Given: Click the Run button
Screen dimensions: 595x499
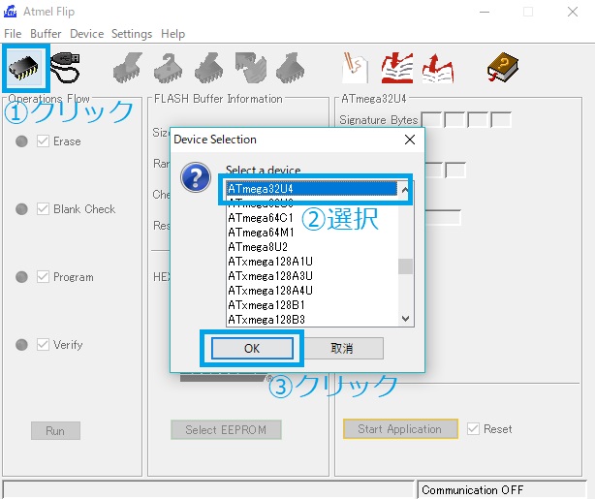Looking at the screenshot, I should [x=55, y=431].
